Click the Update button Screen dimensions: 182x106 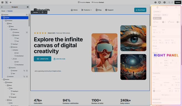pyautogui.click(x=178, y=2)
